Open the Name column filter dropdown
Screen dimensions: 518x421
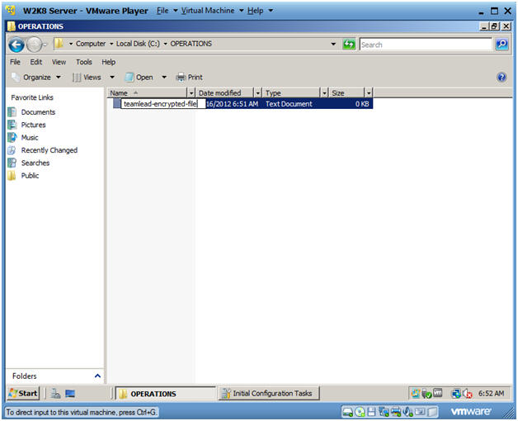click(191, 93)
